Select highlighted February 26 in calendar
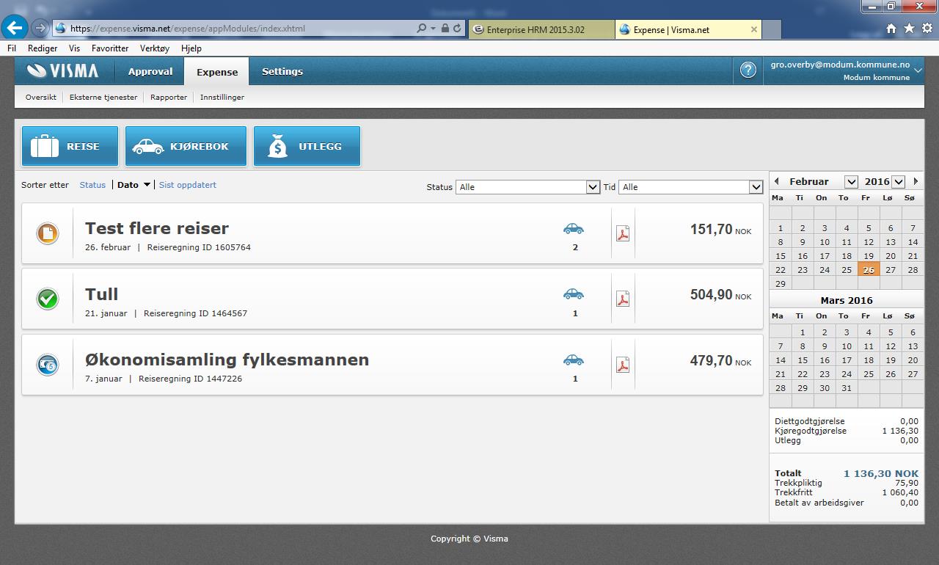 (x=869, y=269)
